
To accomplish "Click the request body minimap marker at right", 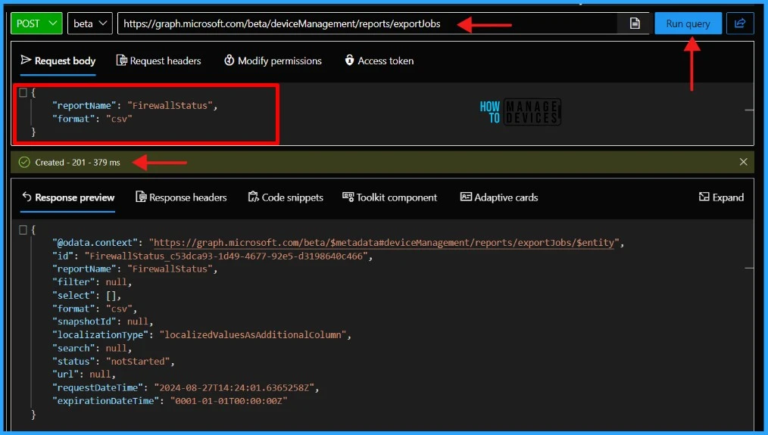I will [x=749, y=110].
